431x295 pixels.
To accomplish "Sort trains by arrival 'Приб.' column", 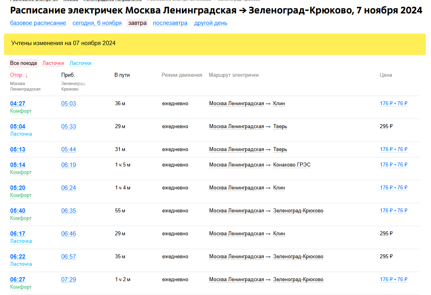I will tap(68, 75).
